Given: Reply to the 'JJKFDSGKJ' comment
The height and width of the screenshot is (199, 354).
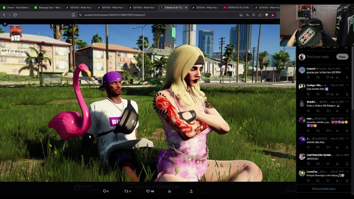Looking at the screenshot, I should 308,164.
